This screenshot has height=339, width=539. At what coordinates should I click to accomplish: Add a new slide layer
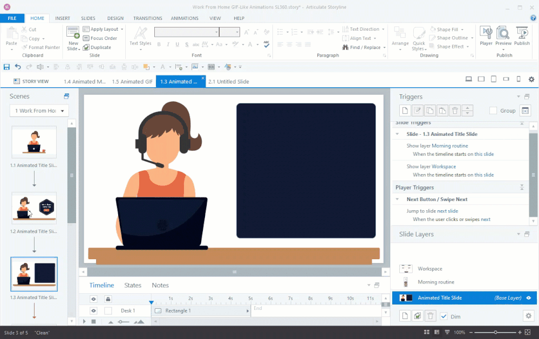pyautogui.click(x=405, y=316)
